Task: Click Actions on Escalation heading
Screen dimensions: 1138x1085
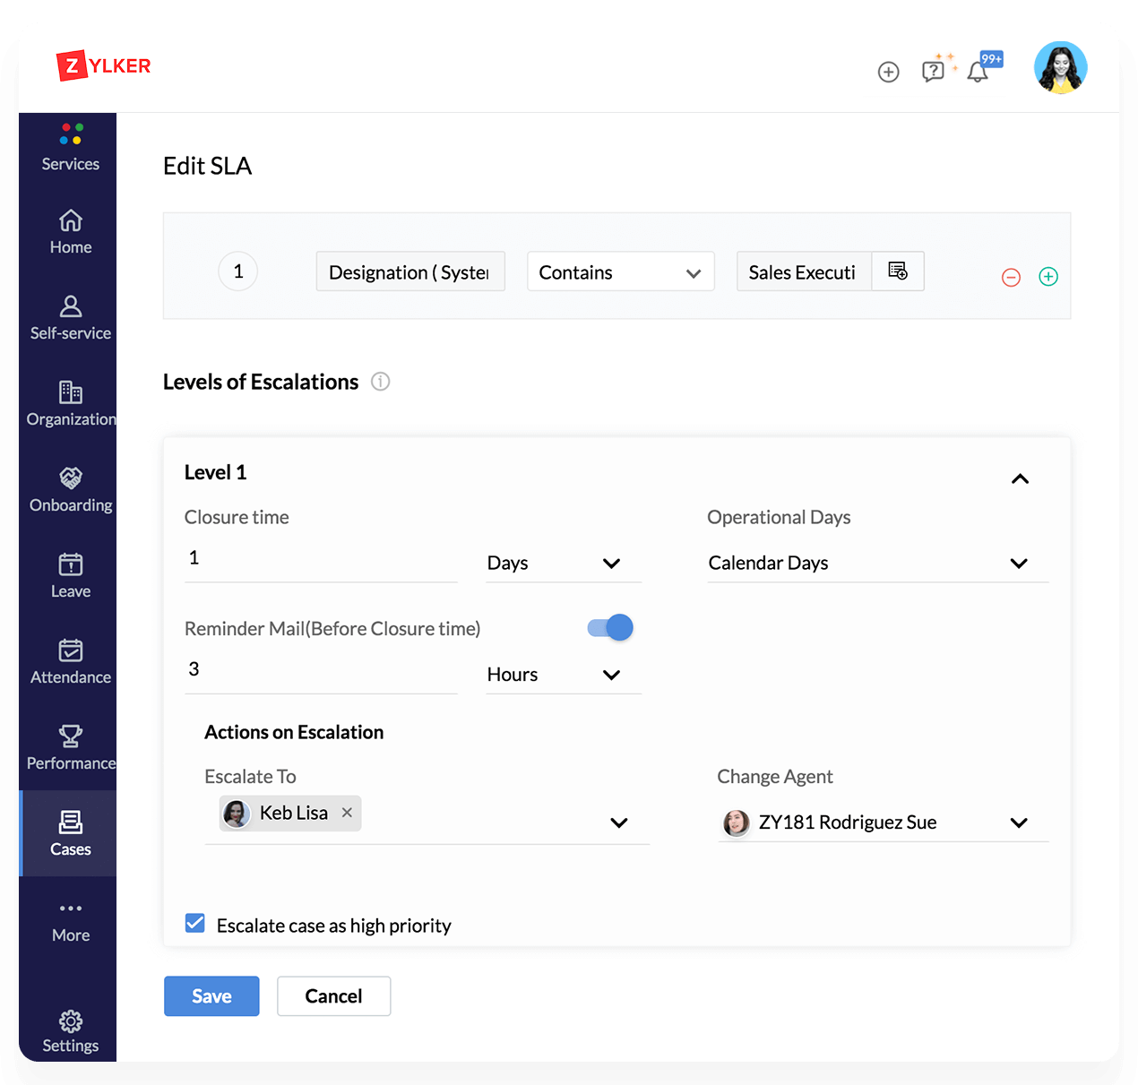Action: coord(294,732)
